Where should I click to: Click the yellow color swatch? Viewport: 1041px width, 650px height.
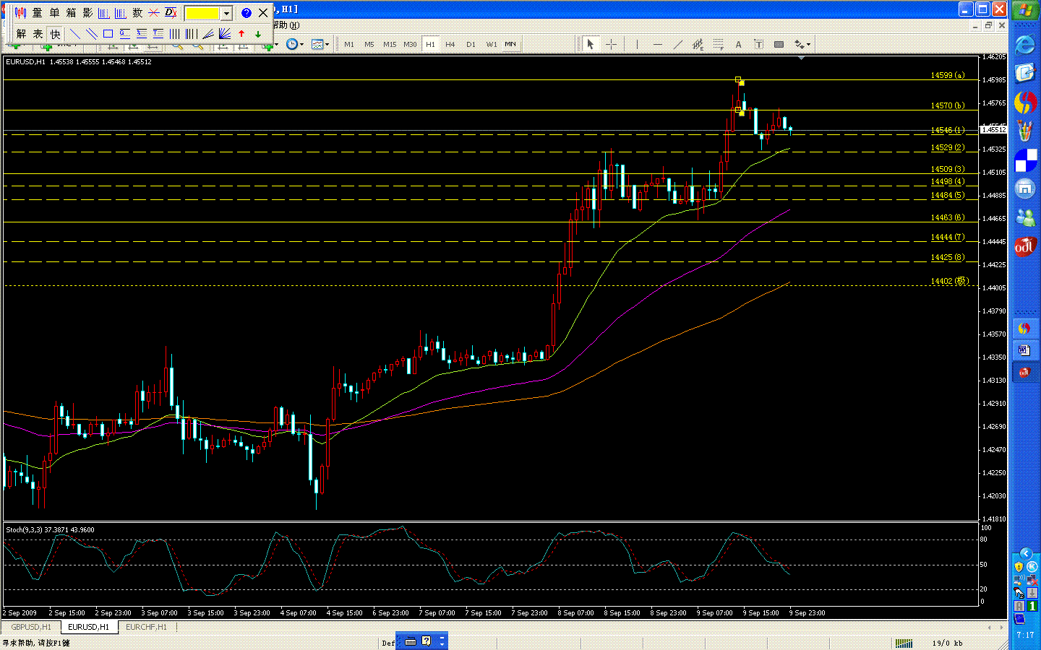tap(202, 13)
